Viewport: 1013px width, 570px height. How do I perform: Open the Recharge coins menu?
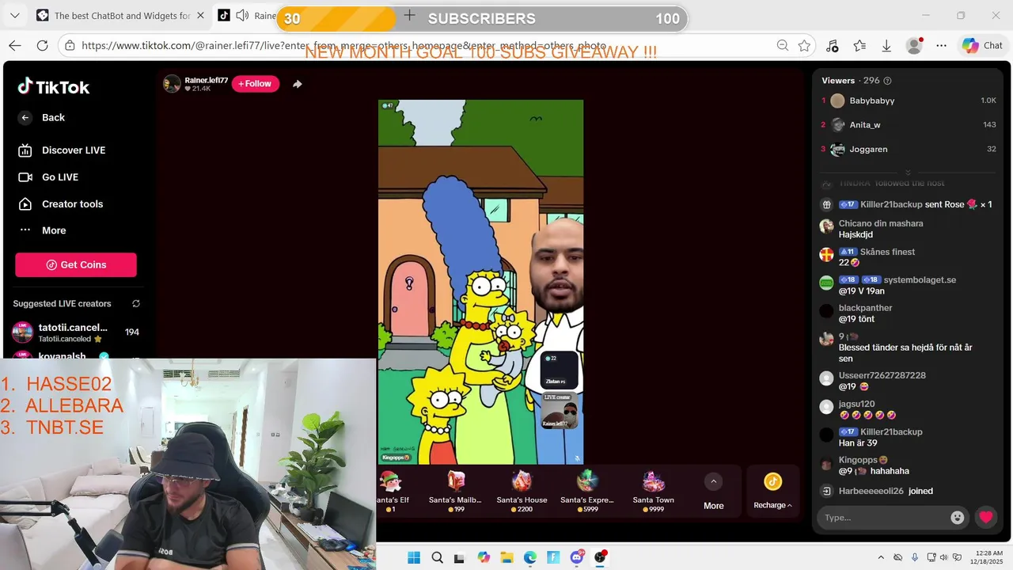[x=772, y=492]
